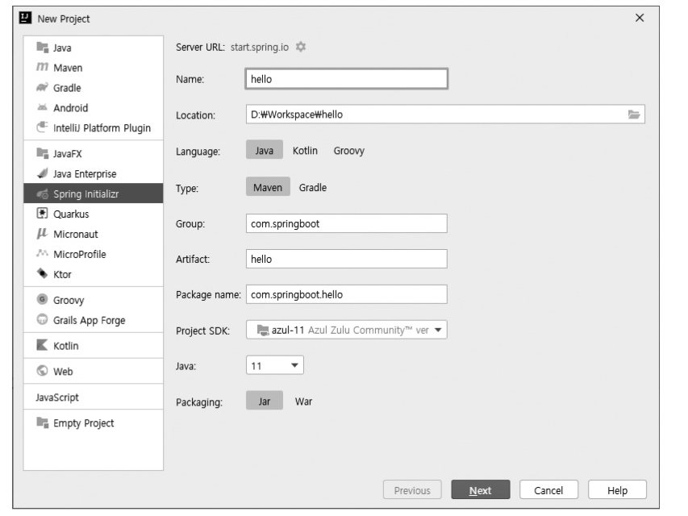Click the Grails App Forge icon
Screen dimensions: 688x516
(42, 319)
